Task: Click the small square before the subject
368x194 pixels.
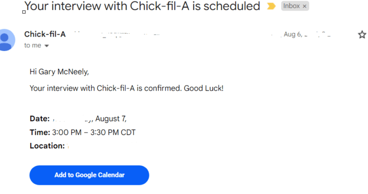Action: (24, 12)
